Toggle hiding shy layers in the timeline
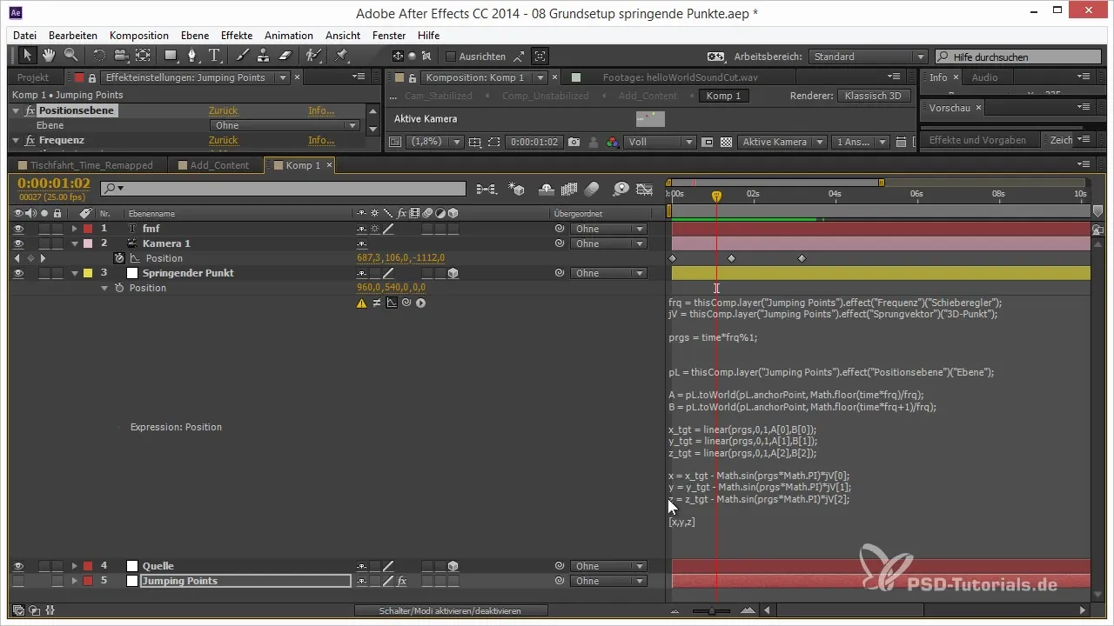 click(x=548, y=188)
